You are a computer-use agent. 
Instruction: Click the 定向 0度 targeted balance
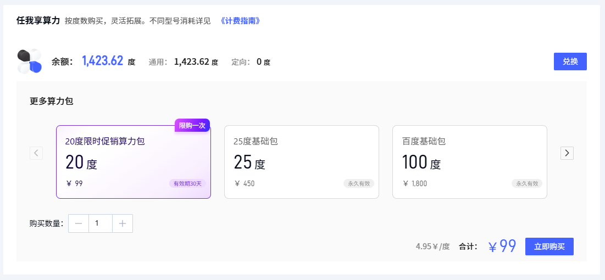coord(259,62)
